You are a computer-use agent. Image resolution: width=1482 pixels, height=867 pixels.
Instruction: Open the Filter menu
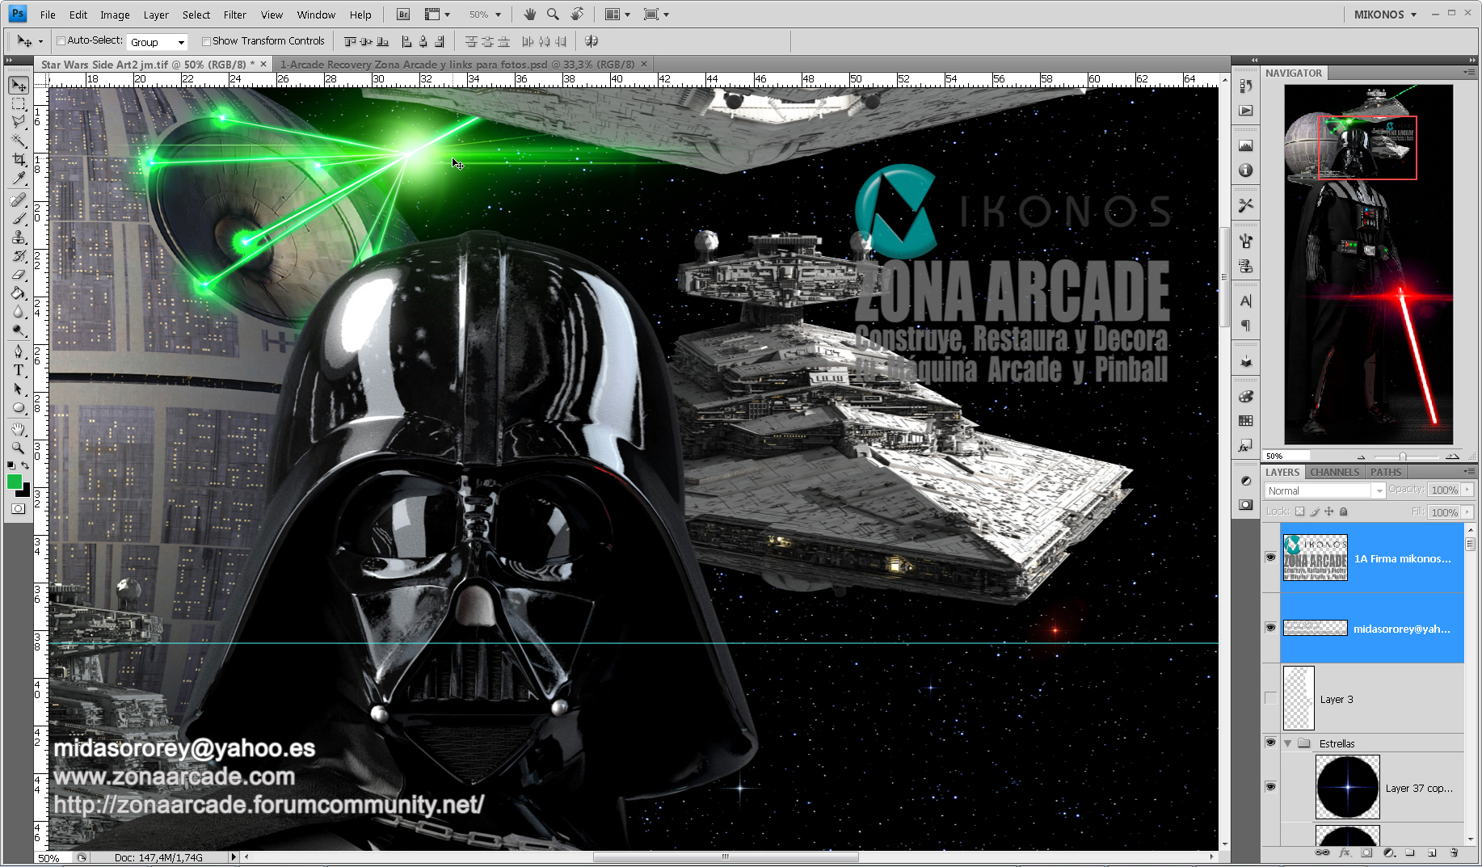click(234, 15)
